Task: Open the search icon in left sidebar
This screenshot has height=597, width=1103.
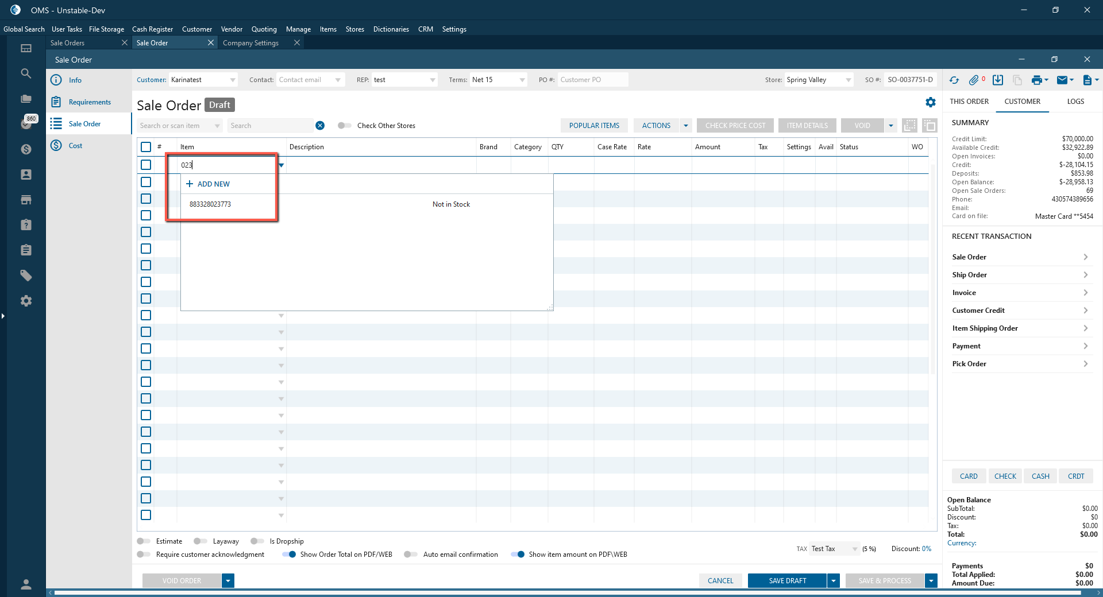Action: point(26,73)
